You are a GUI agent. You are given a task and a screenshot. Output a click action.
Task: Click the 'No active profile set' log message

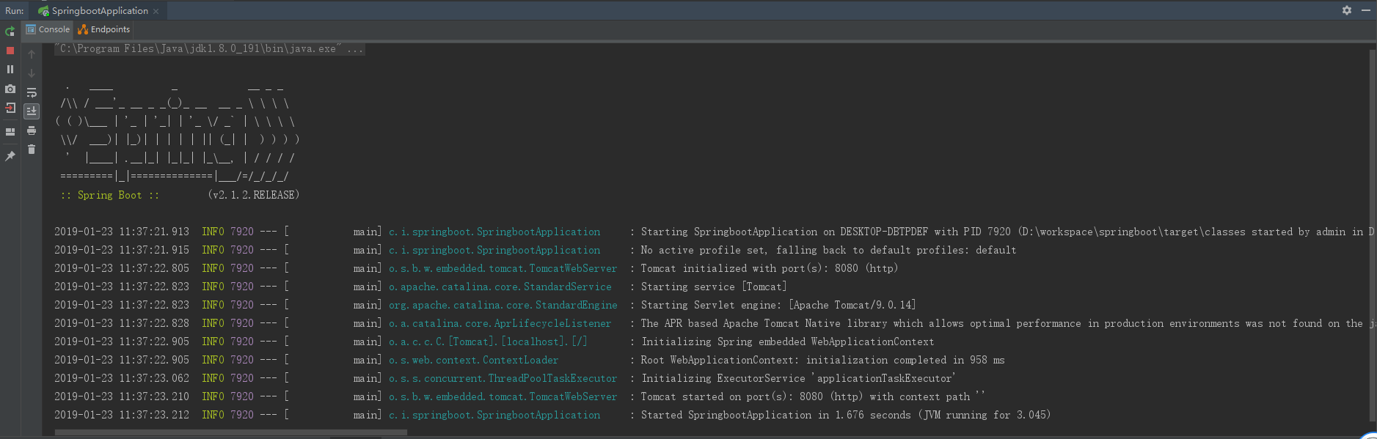pyautogui.click(x=829, y=250)
